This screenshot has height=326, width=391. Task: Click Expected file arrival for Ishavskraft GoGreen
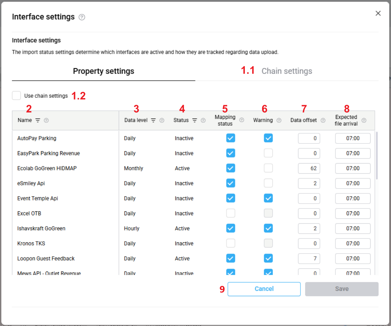point(353,228)
